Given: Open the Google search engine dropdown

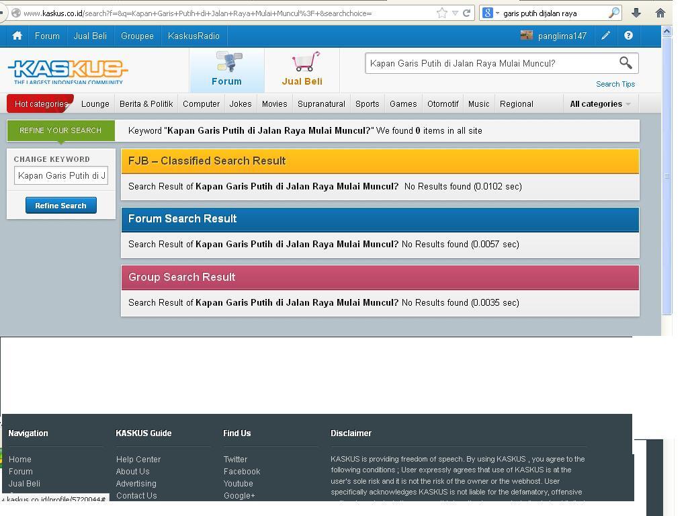Looking at the screenshot, I should coord(491,13).
